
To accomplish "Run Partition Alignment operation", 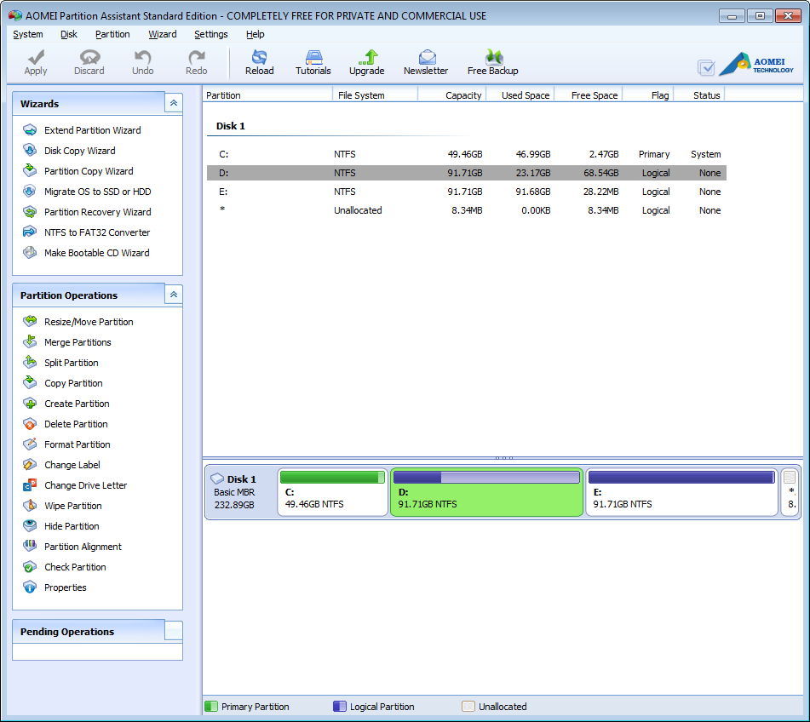I will click(83, 547).
